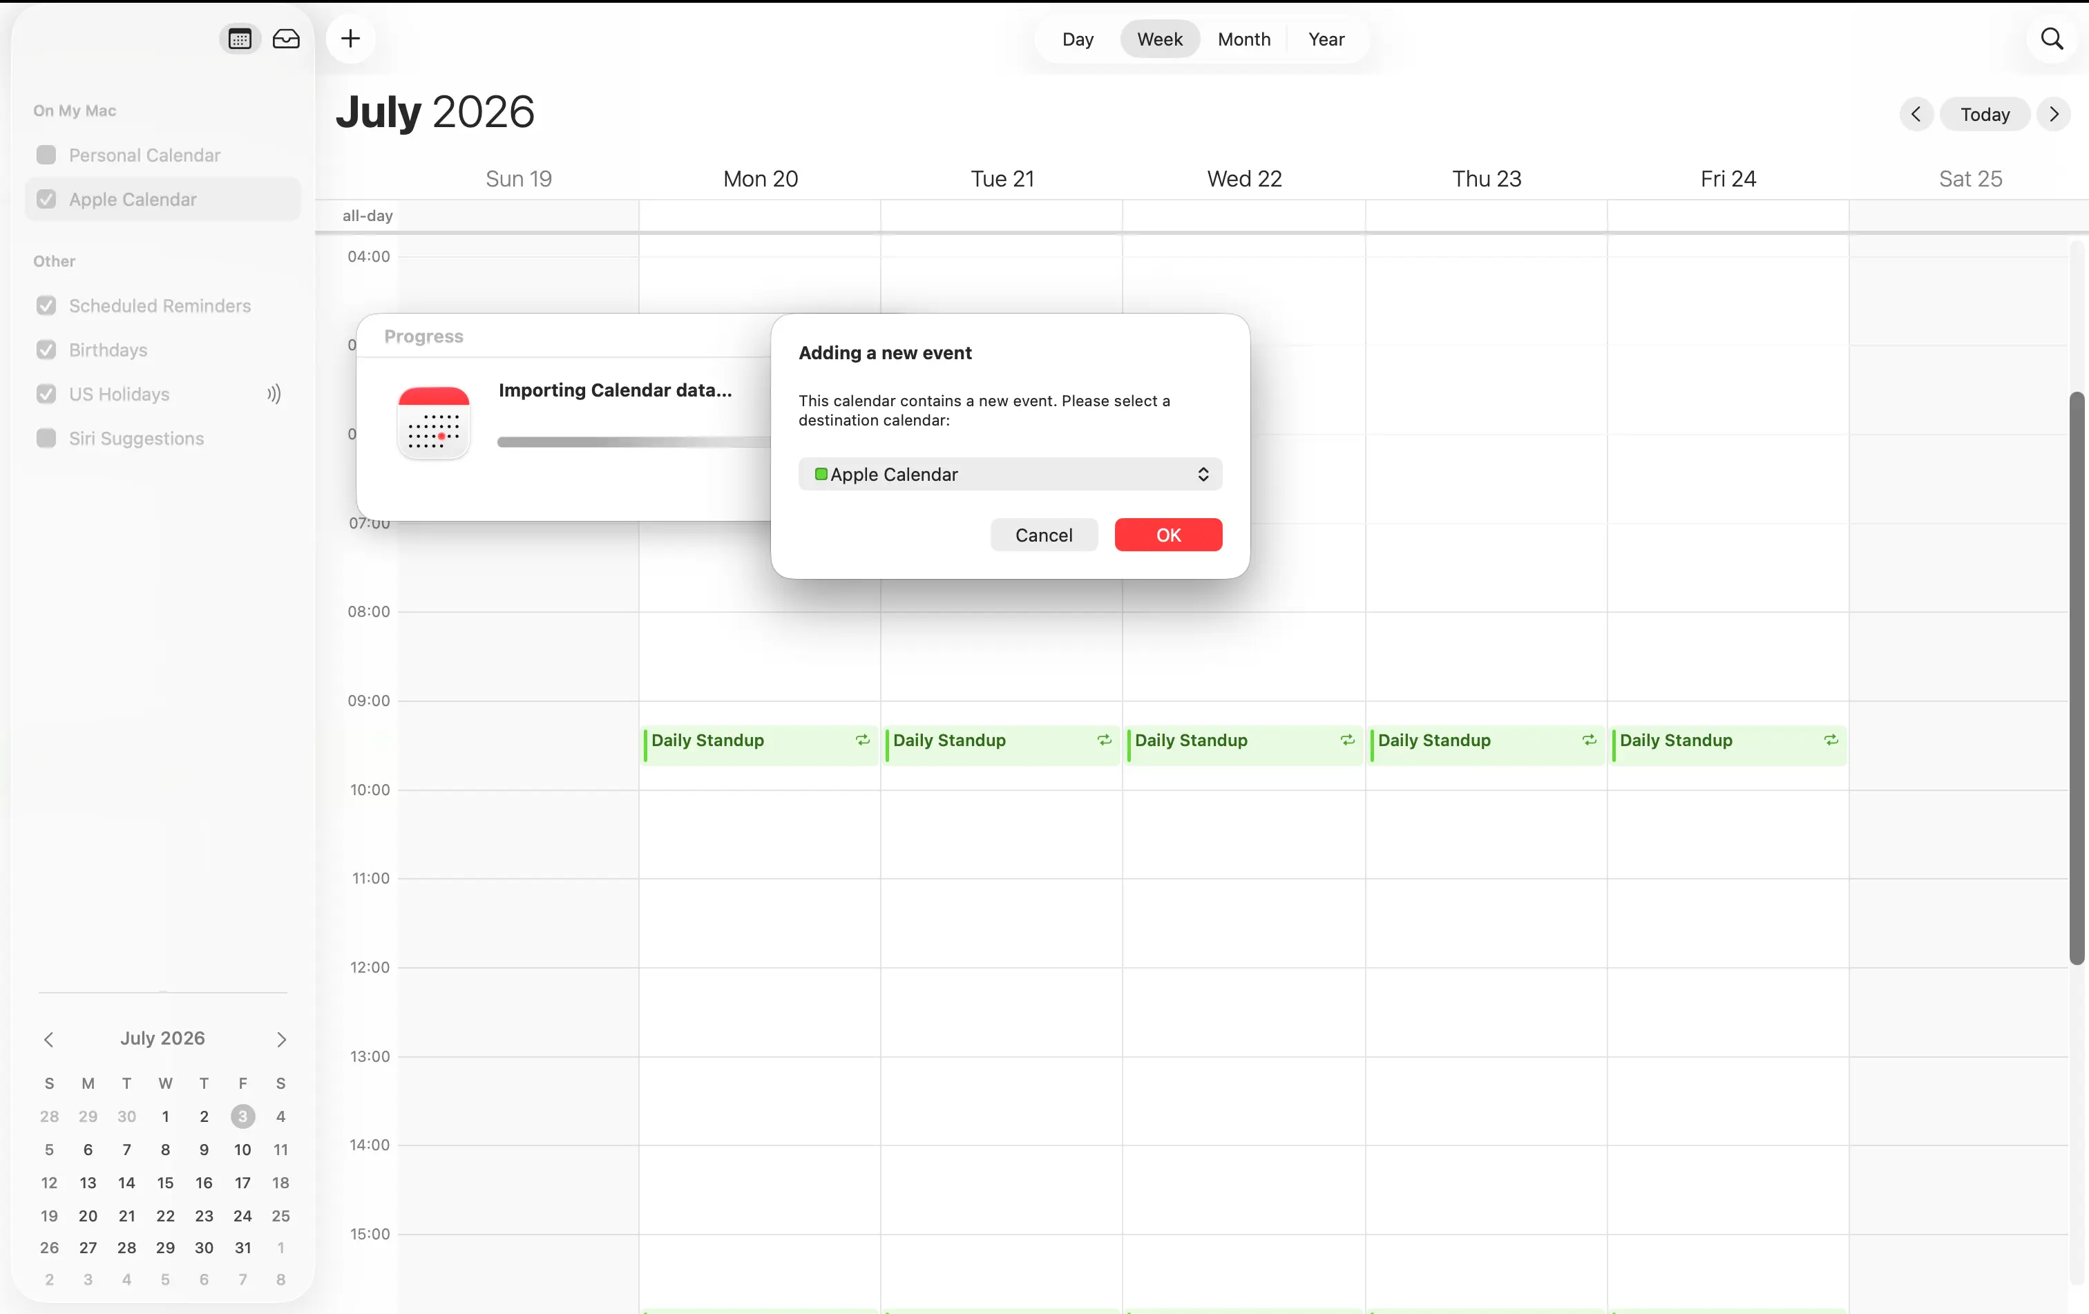Viewport: 2089px width, 1314px height.
Task: Go to next week arrow
Action: point(2054,115)
